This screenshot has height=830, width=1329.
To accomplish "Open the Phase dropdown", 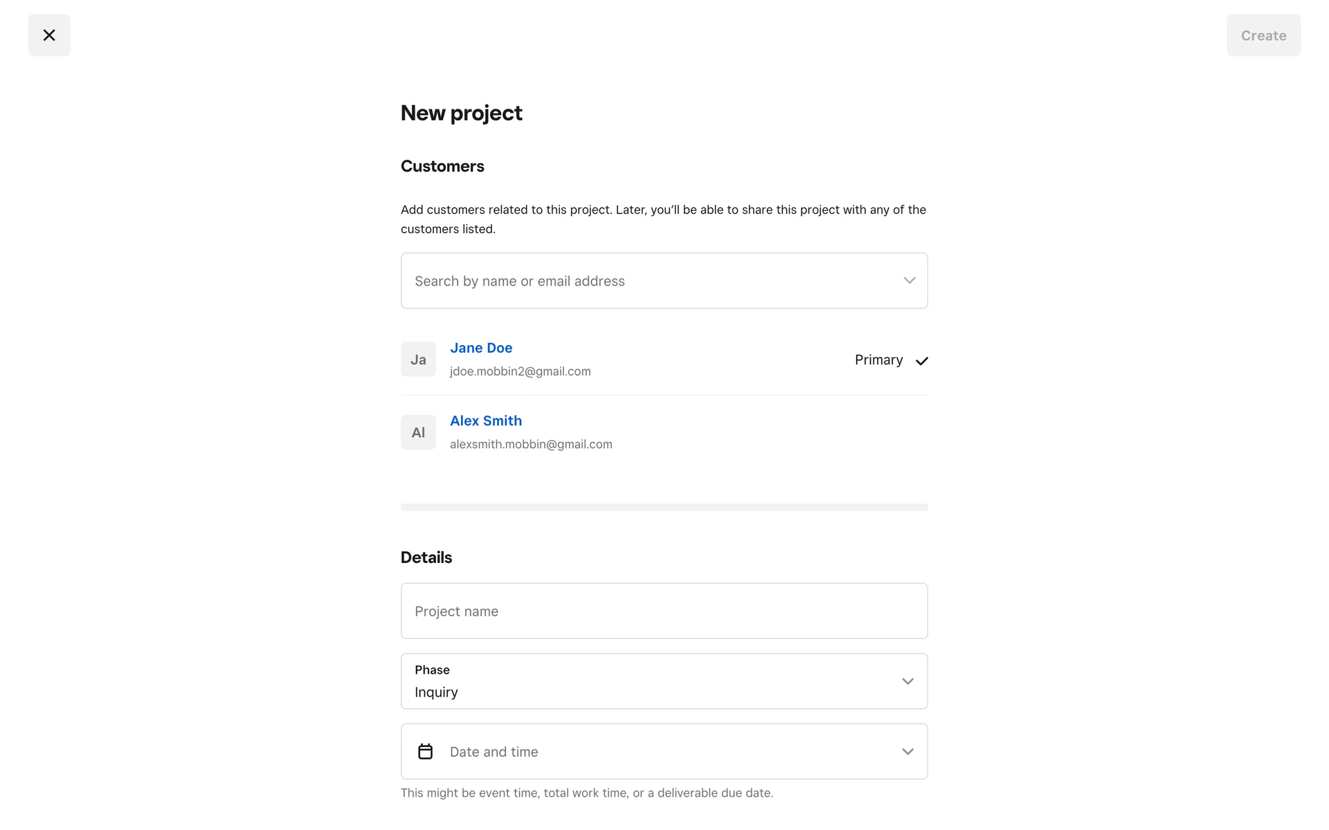I will click(651, 681).
